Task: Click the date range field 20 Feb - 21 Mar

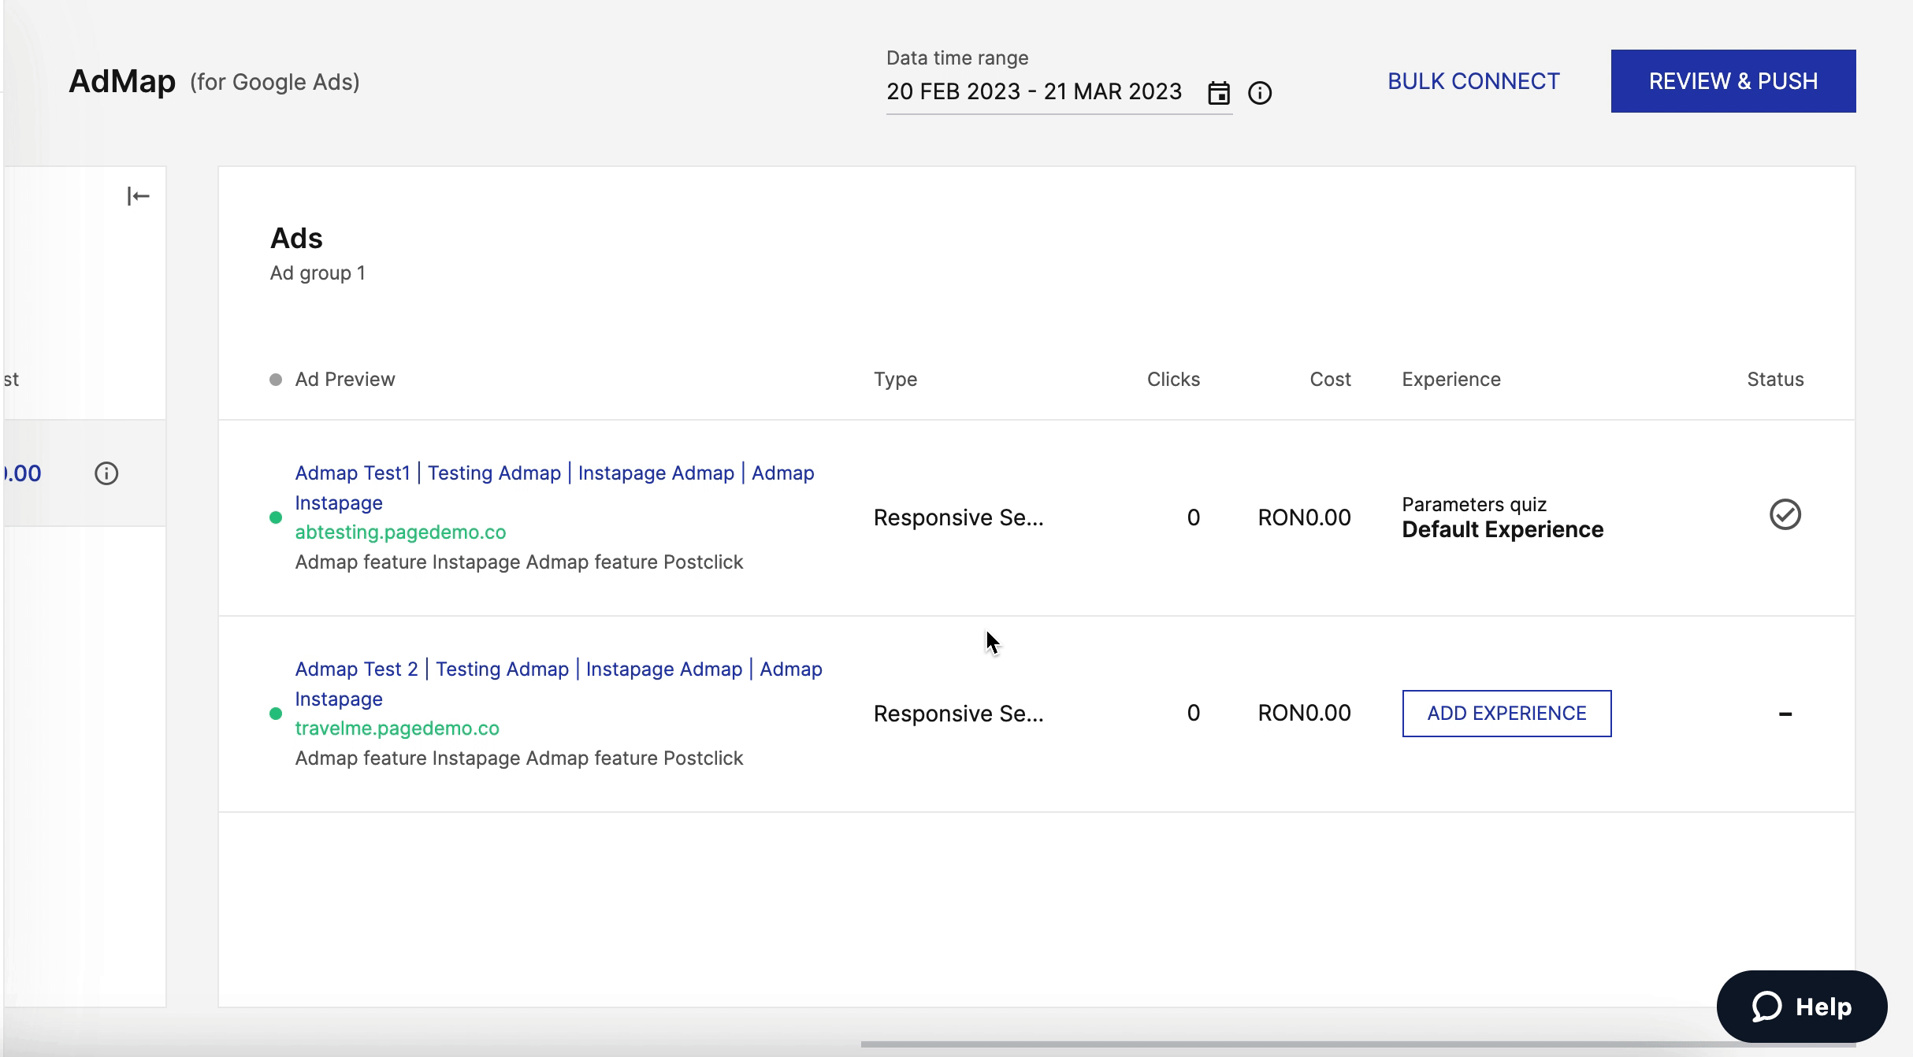Action: (1034, 92)
